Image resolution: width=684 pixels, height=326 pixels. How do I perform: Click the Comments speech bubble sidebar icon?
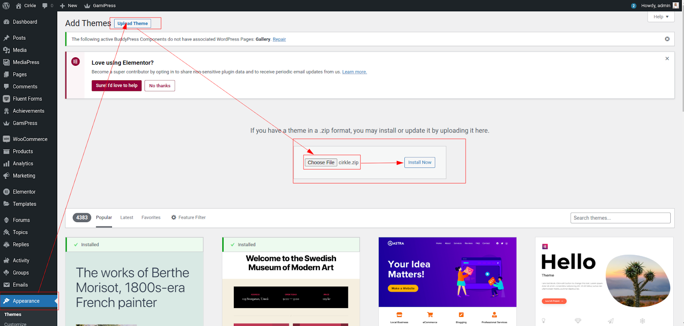click(6, 87)
